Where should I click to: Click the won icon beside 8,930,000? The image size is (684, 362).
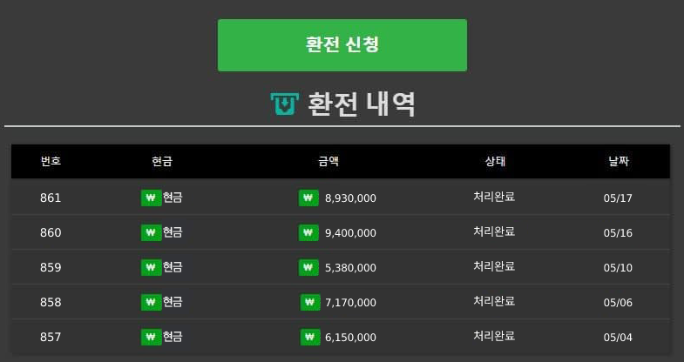pos(308,198)
